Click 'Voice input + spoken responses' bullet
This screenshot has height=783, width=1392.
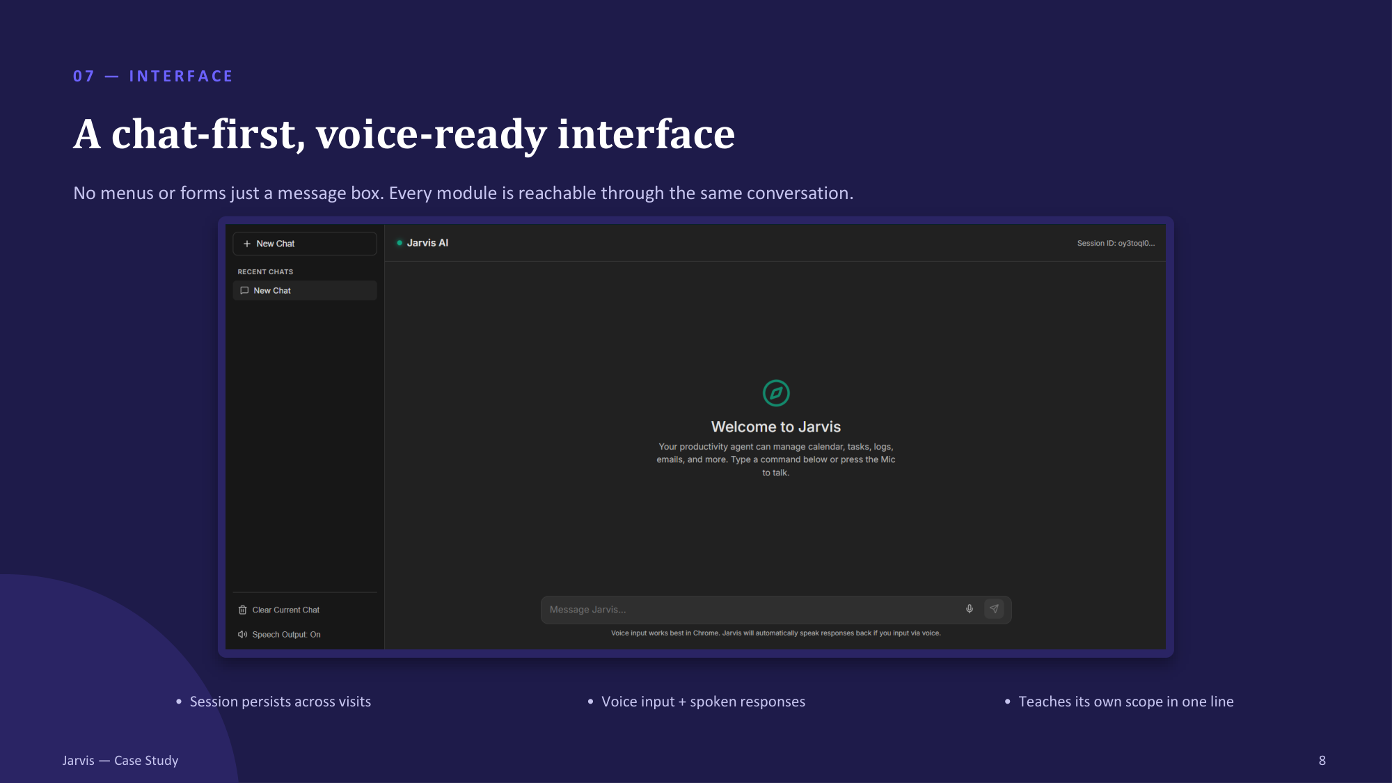pos(703,702)
